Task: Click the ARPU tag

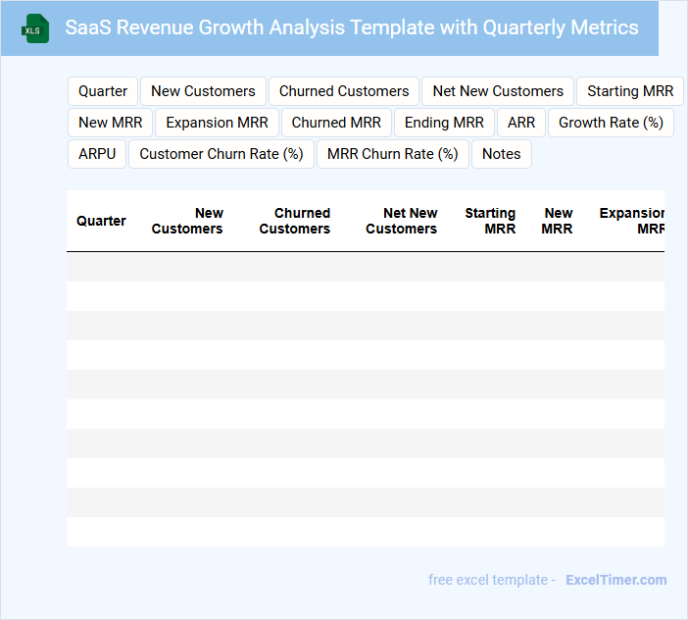Action: [x=97, y=154]
